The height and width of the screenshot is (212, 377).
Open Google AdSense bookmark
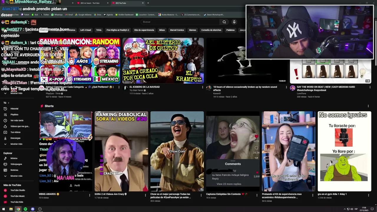(x=83, y=14)
